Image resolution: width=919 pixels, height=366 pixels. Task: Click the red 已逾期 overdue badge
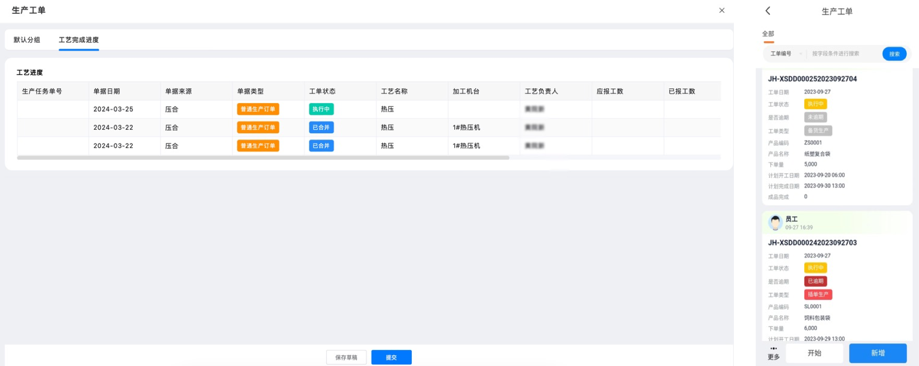(x=815, y=281)
